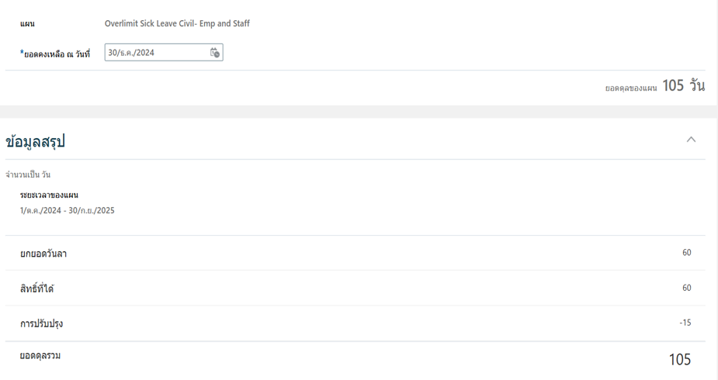Click the ยอดดุลของแผน label
Screen dimensions: 718x380
[631, 88]
